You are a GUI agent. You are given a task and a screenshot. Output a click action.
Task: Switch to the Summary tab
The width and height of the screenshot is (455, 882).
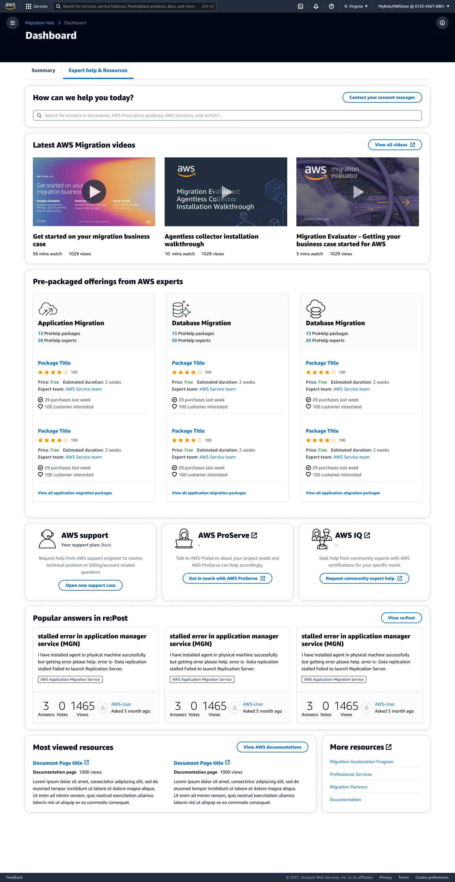click(43, 70)
